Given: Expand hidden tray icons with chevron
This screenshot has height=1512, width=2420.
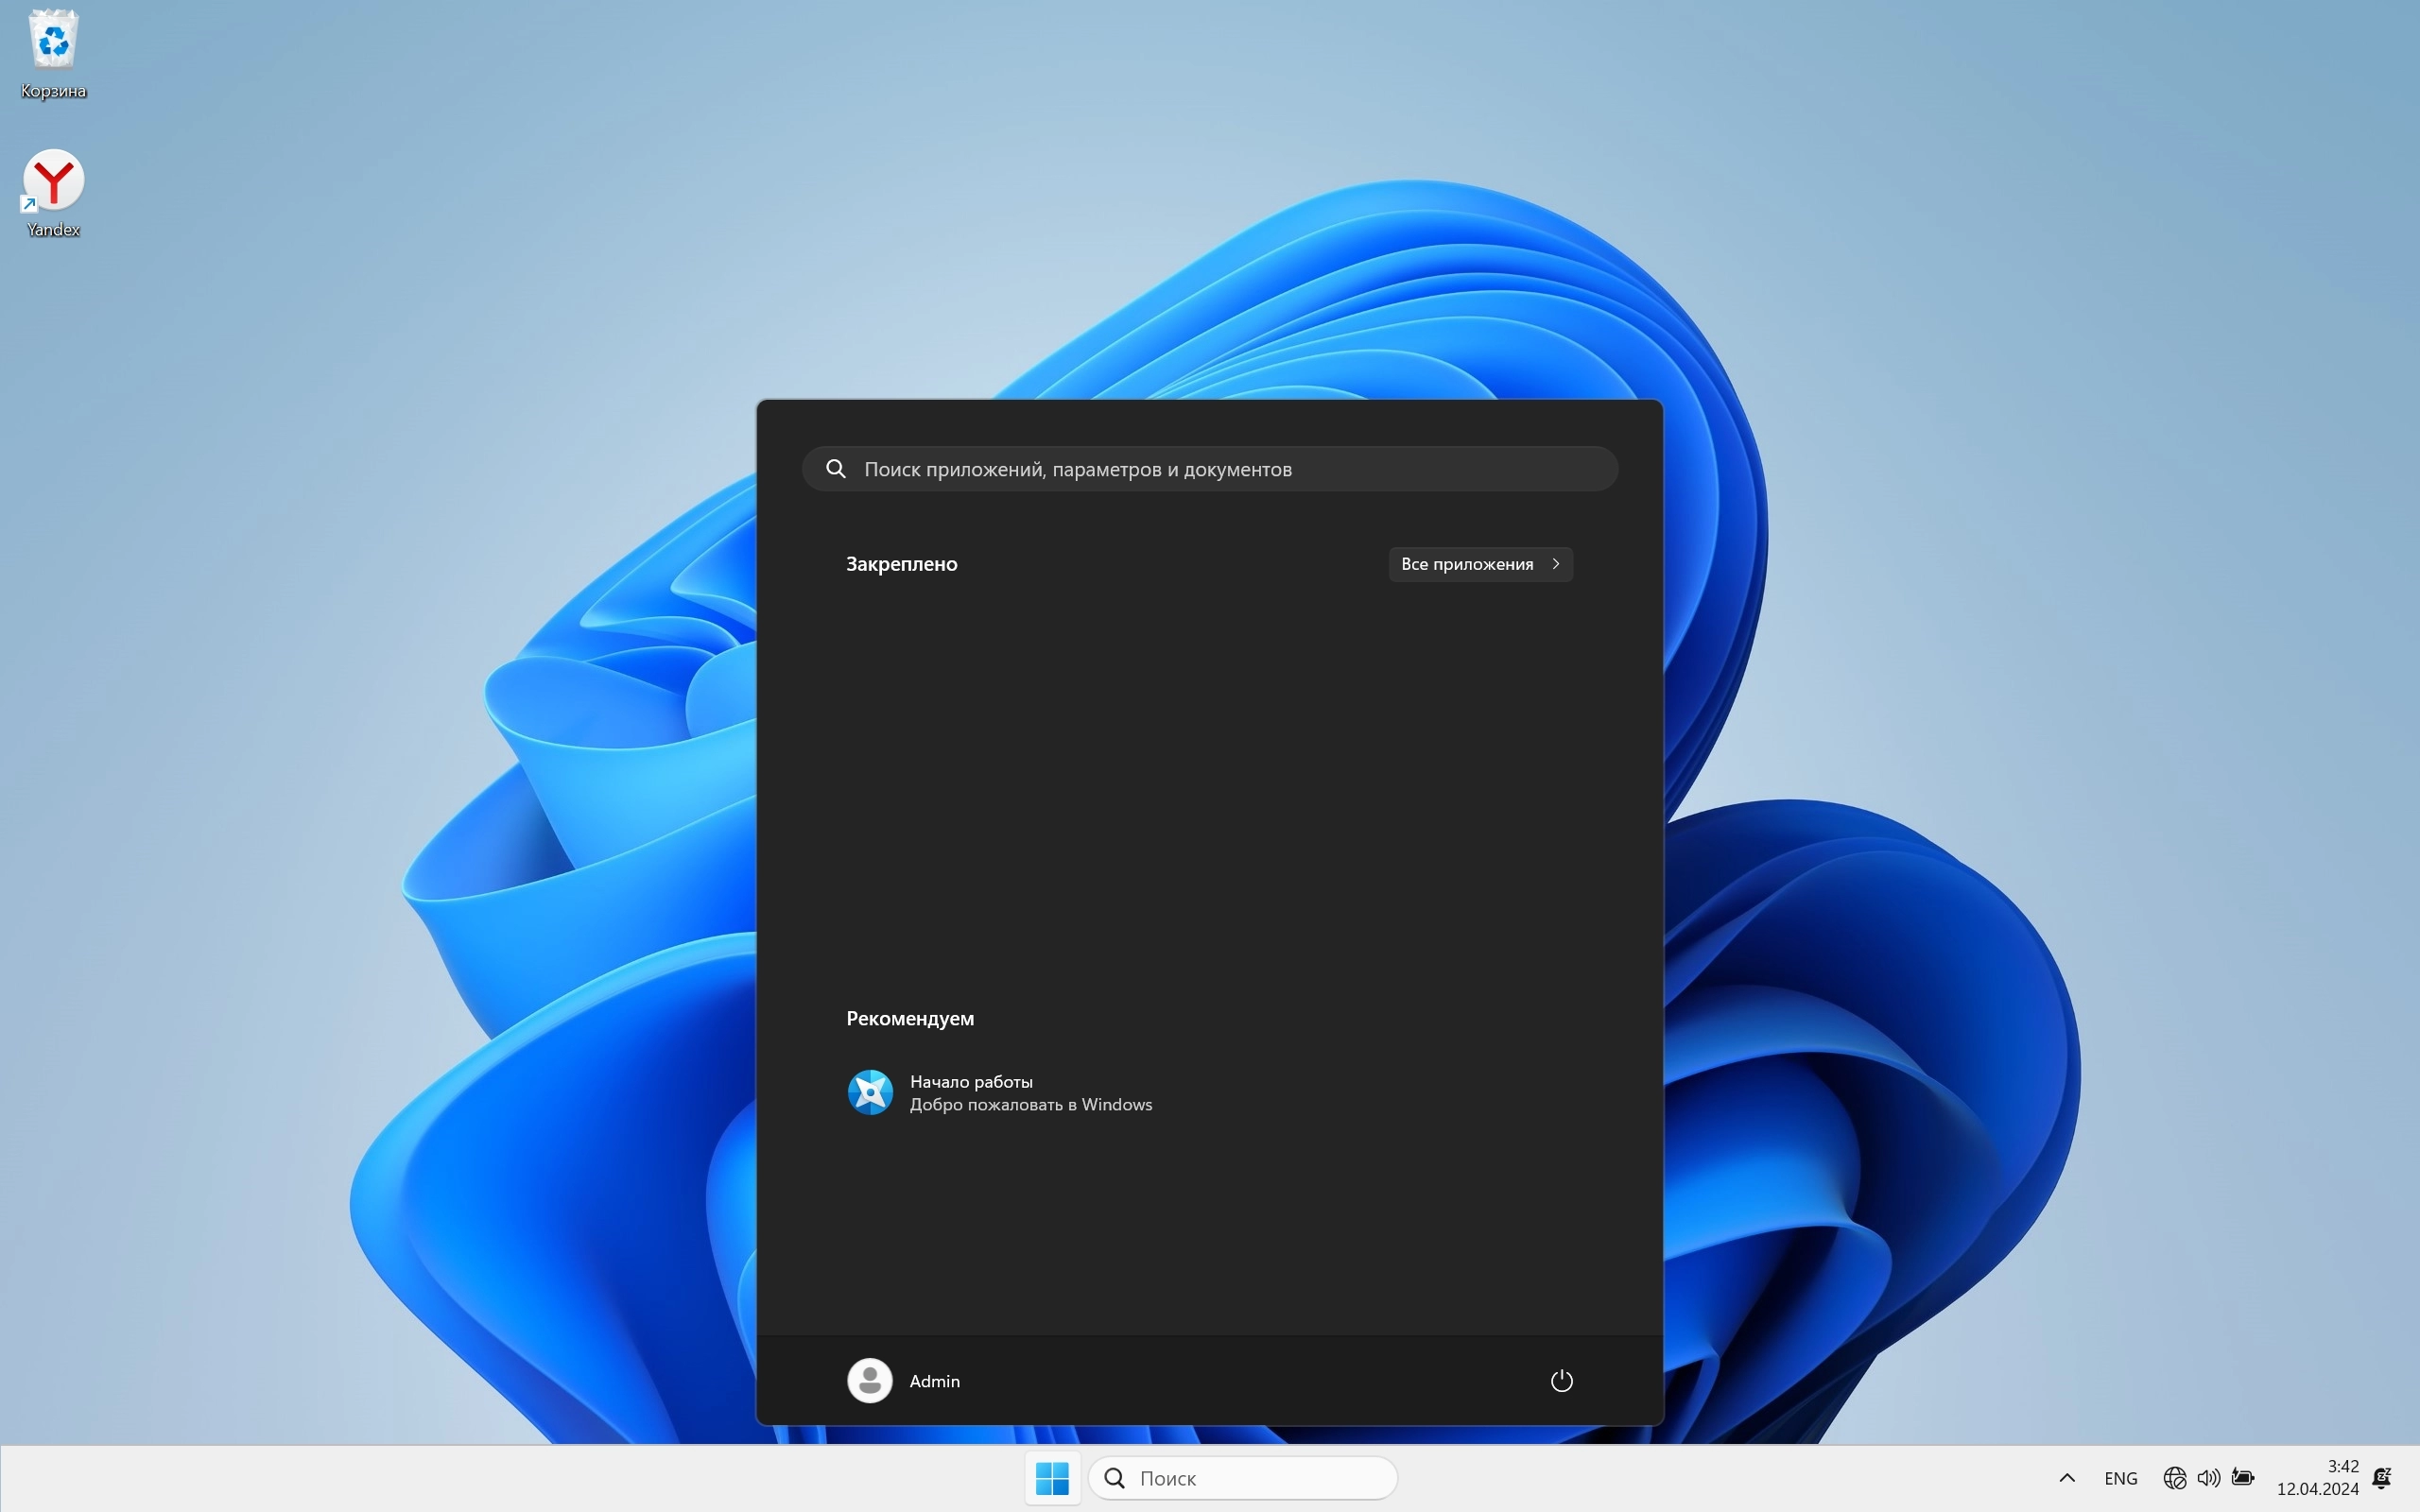Looking at the screenshot, I should [2067, 1477].
